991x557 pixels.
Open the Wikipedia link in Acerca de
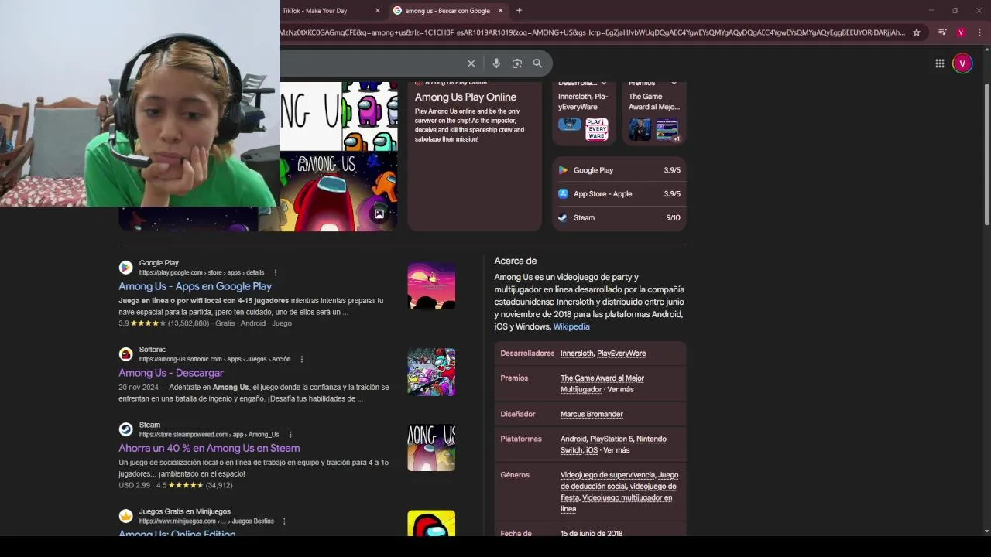point(571,326)
